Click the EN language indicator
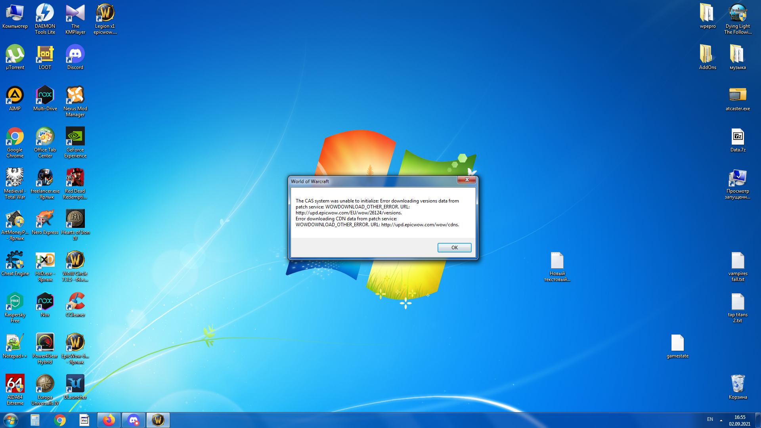Image resolution: width=761 pixels, height=428 pixels. 710,419
